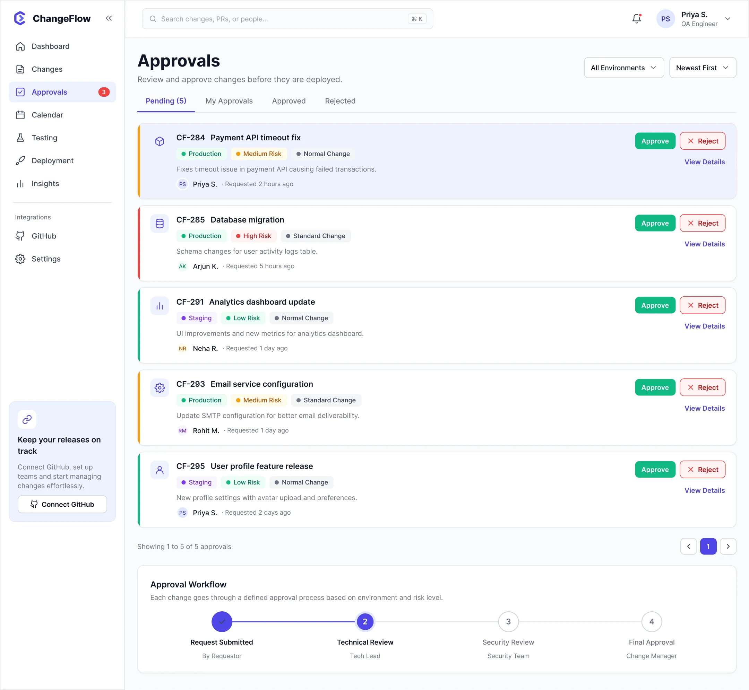Open the All Environments dropdown

coord(624,68)
